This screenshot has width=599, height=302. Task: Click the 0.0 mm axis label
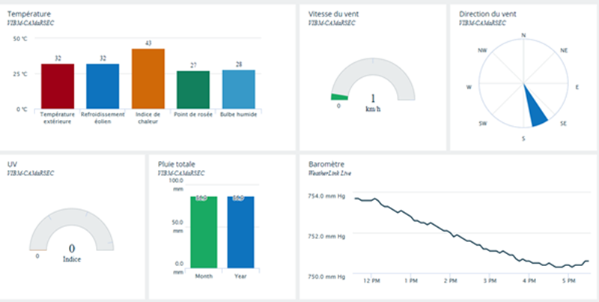pyautogui.click(x=178, y=268)
